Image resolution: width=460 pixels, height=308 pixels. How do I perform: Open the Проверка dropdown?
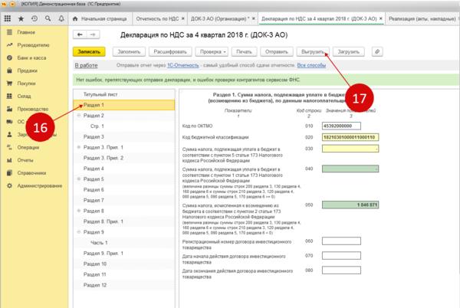point(209,51)
